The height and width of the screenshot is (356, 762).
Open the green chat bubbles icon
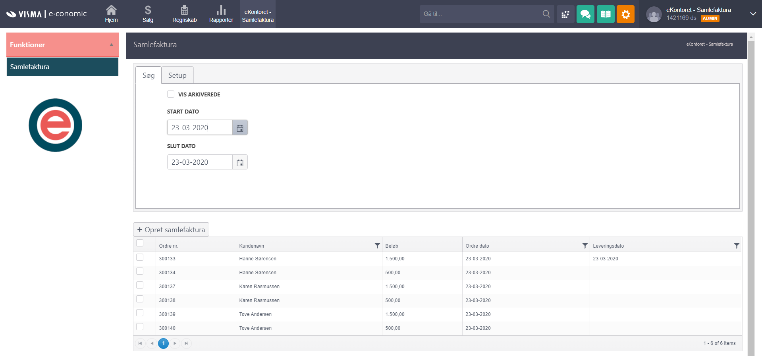[585, 14]
